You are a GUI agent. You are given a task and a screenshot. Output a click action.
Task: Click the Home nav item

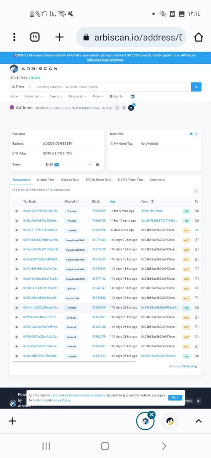click(x=14, y=97)
